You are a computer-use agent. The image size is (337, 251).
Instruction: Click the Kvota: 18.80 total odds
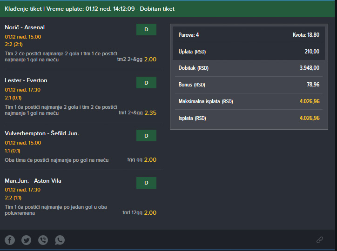306,35
